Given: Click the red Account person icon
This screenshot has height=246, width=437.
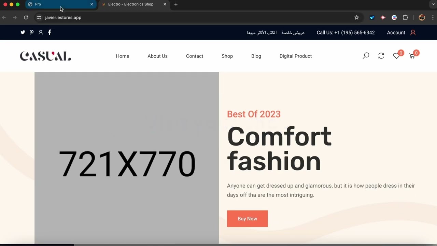Looking at the screenshot, I should point(413,32).
